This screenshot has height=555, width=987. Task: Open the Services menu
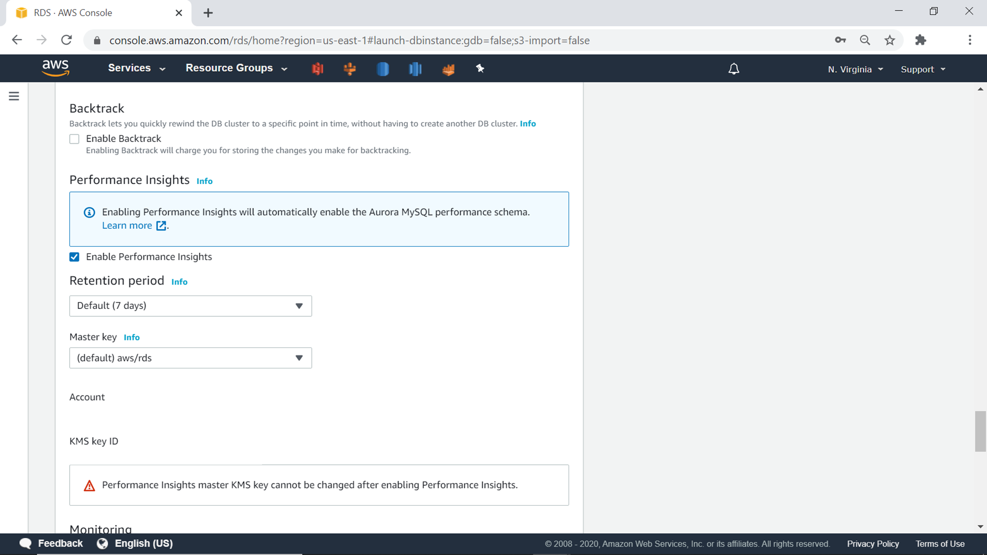136,68
